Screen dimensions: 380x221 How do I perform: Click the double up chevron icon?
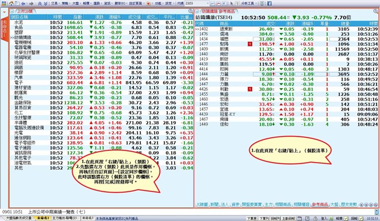(x=40, y=3)
